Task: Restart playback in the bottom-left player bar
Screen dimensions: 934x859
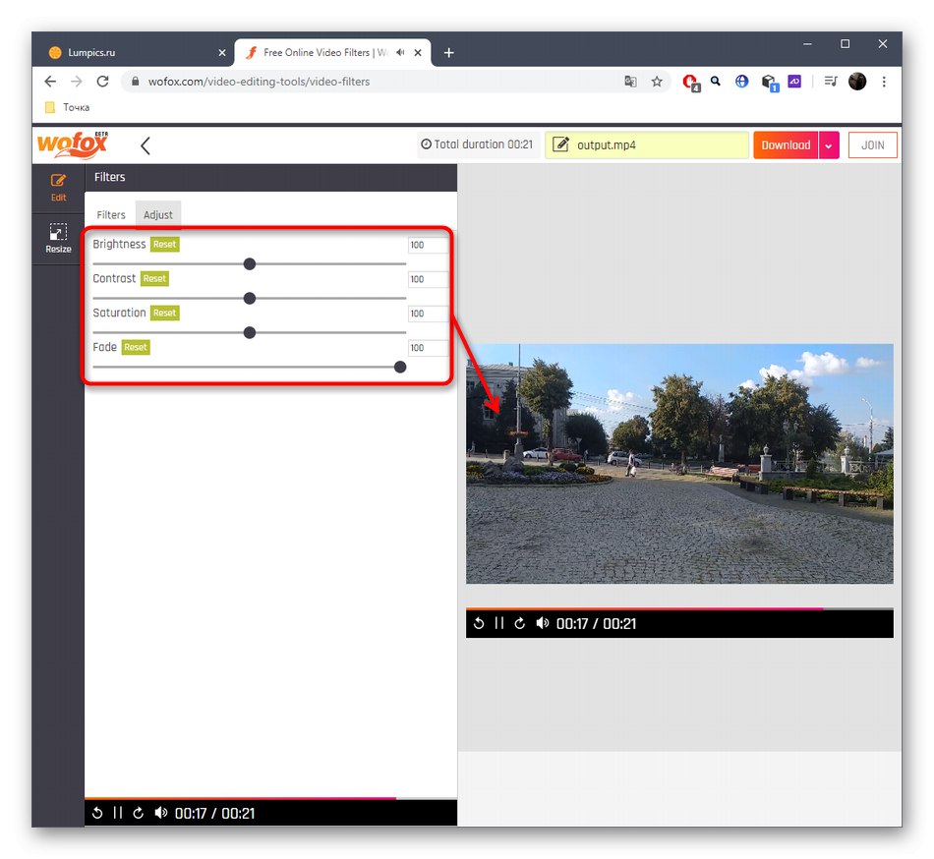Action: [97, 813]
